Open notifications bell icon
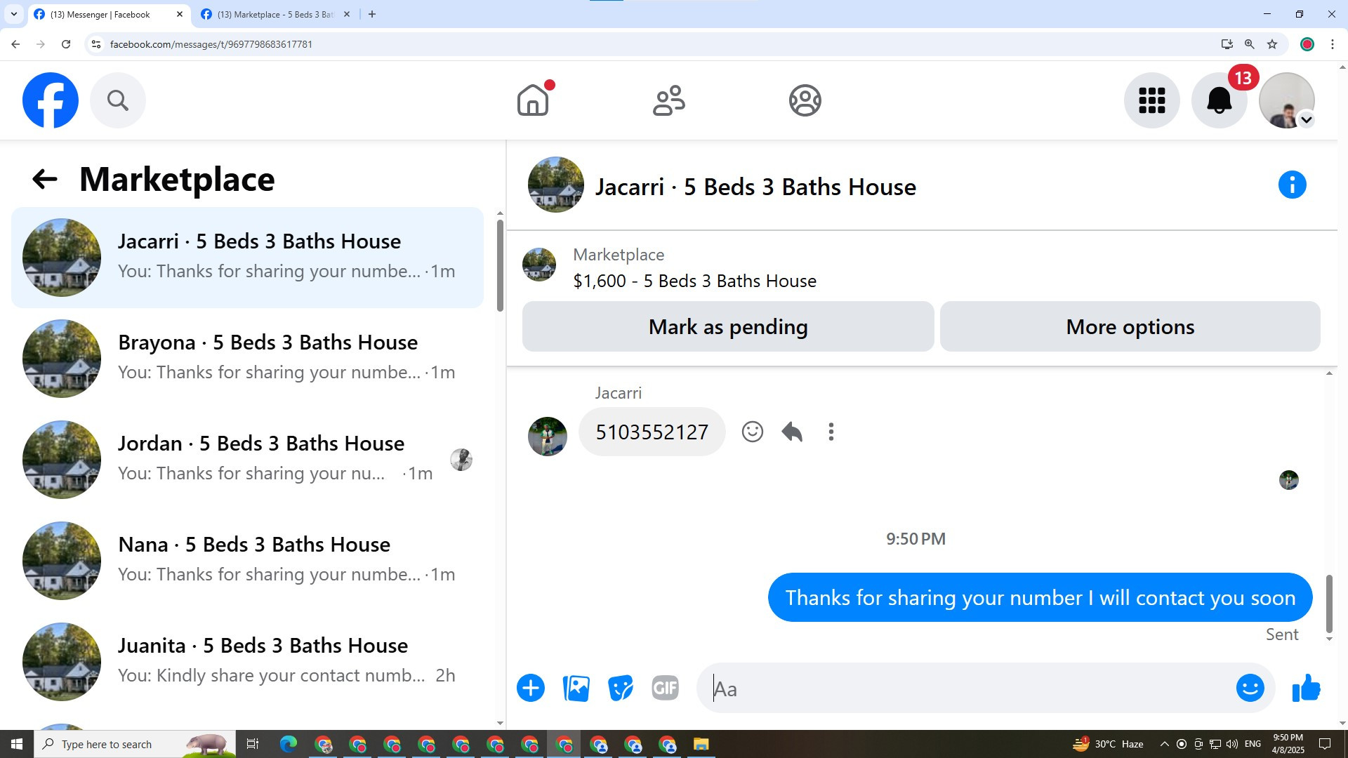The height and width of the screenshot is (758, 1348). (1220, 100)
